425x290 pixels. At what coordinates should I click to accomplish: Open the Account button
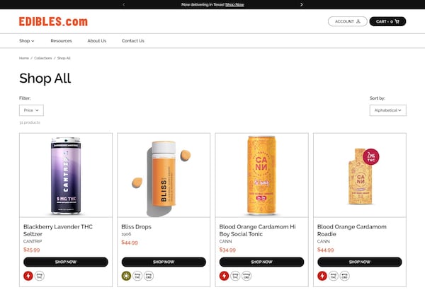[x=347, y=21]
